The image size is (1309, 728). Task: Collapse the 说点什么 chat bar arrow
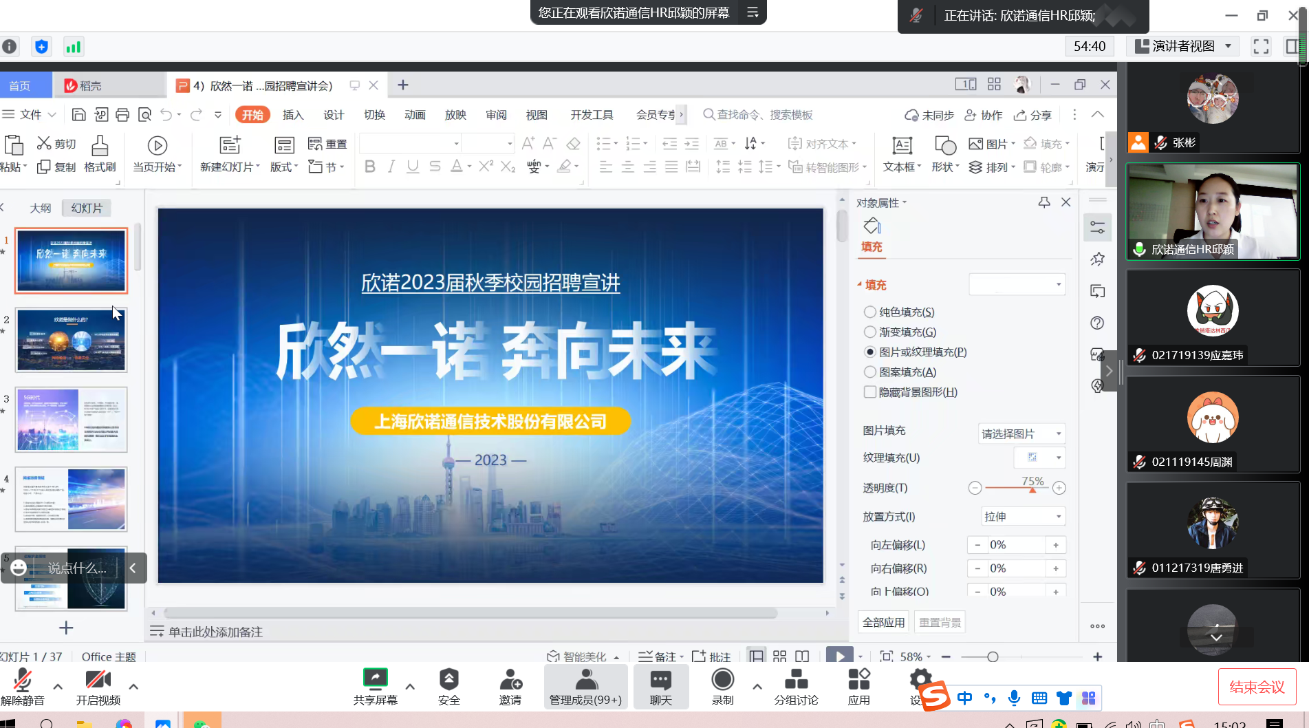tap(133, 568)
